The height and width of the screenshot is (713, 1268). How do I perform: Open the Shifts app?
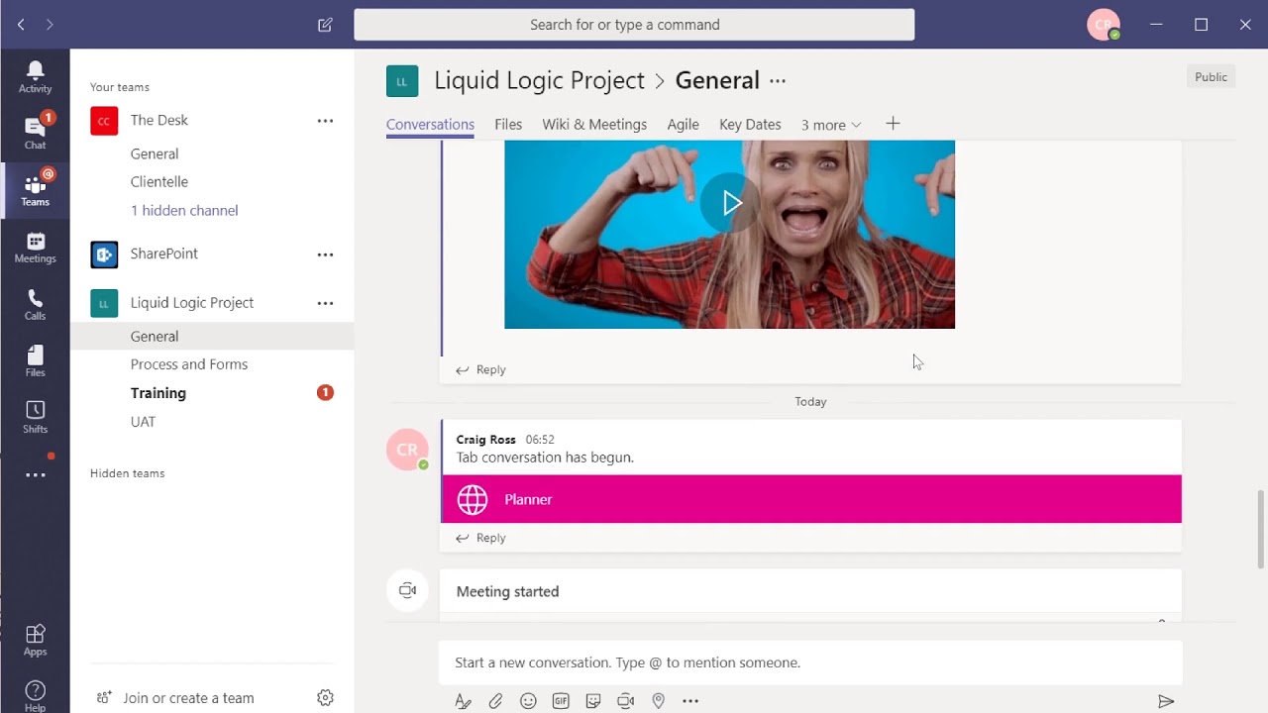(35, 417)
